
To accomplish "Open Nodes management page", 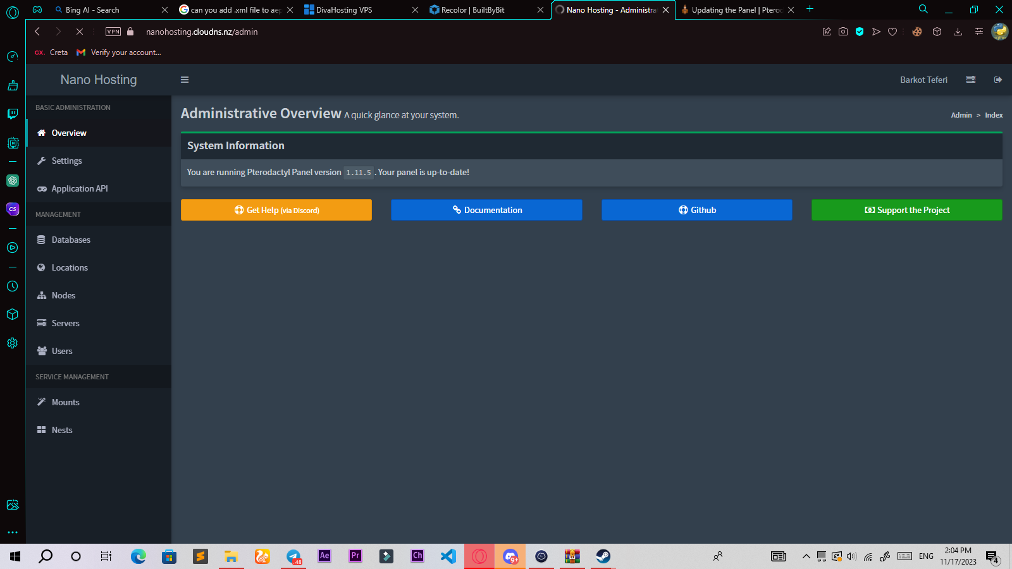I will (x=99, y=295).
